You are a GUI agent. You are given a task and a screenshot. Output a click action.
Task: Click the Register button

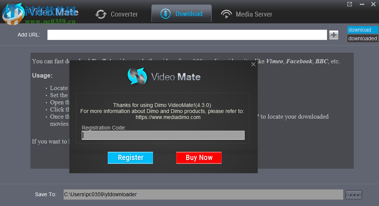(x=130, y=158)
